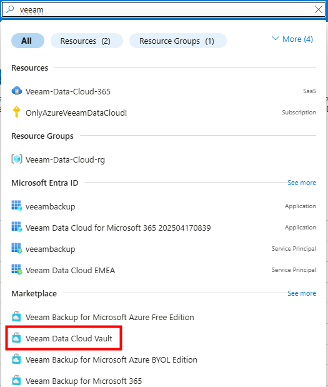Image resolution: width=328 pixels, height=387 pixels.
Task: Click the Veeam Backup for Microsoft 365 marketplace icon
Action: click(x=17, y=380)
